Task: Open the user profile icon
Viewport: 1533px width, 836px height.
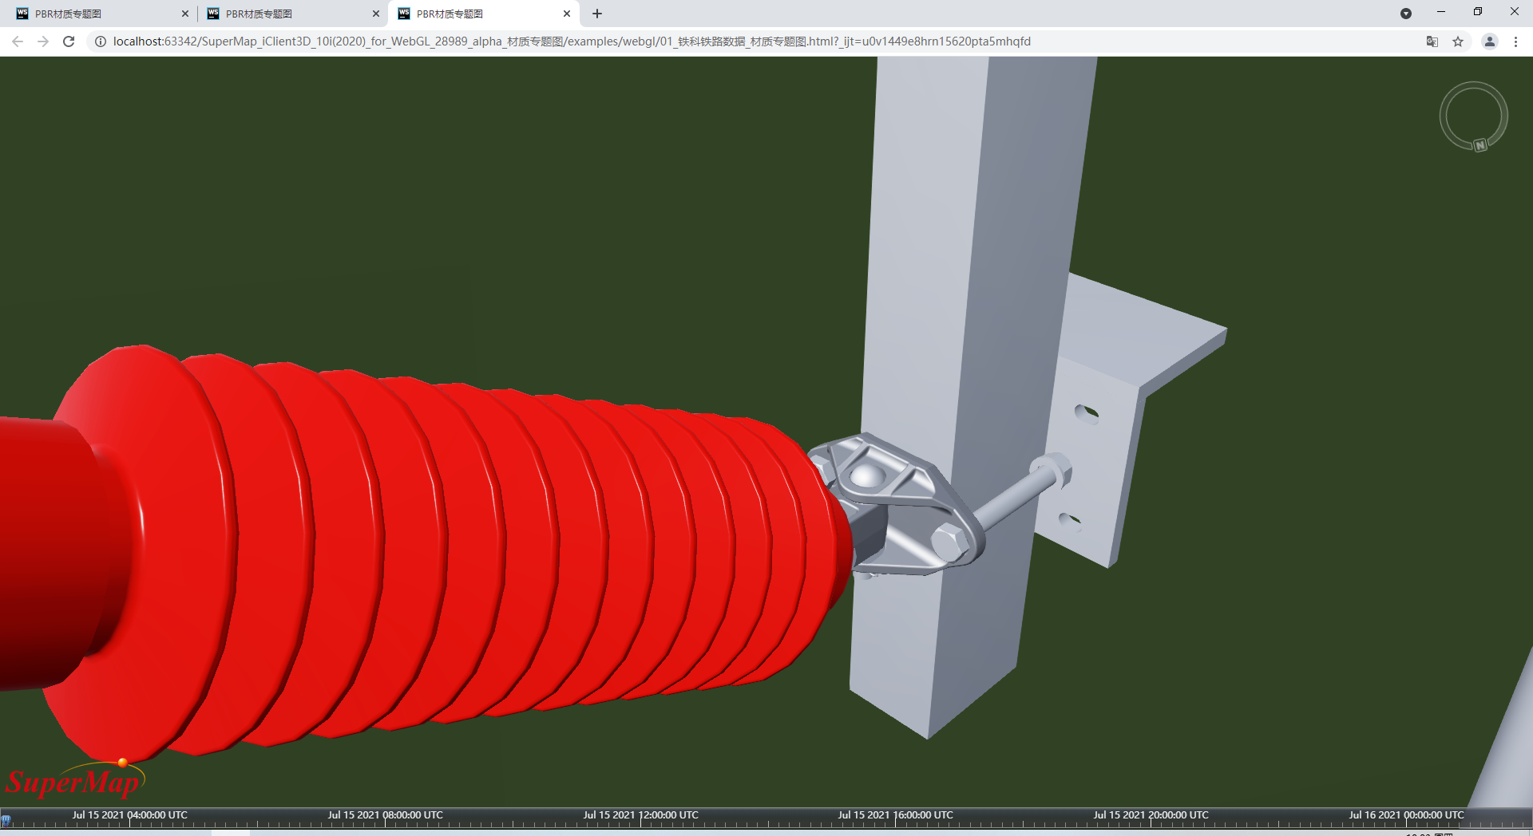Action: tap(1489, 41)
